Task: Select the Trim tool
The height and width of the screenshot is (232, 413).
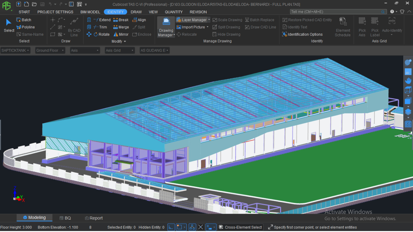Action: pyautogui.click(x=101, y=27)
